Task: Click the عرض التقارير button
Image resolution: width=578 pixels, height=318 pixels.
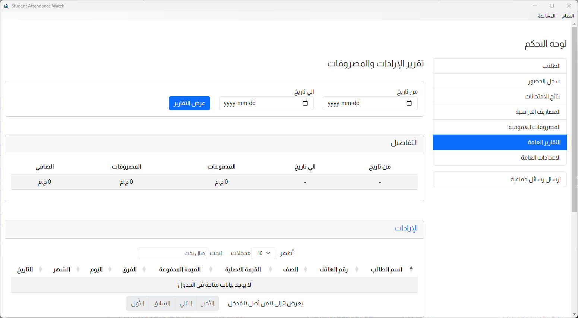Action: pyautogui.click(x=189, y=103)
